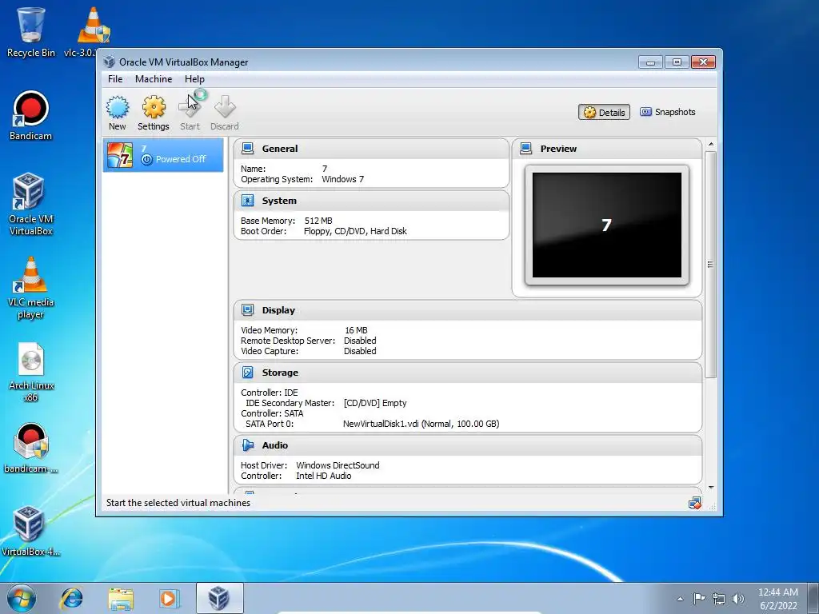Open Settings gear icon in toolbar

pyautogui.click(x=154, y=107)
